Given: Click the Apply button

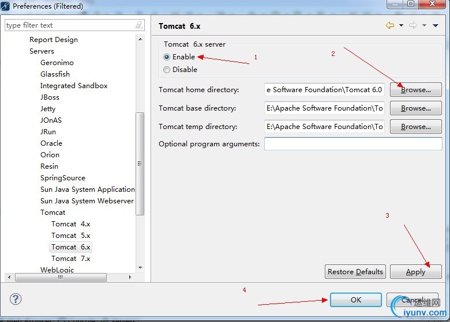Looking at the screenshot, I should [x=415, y=271].
